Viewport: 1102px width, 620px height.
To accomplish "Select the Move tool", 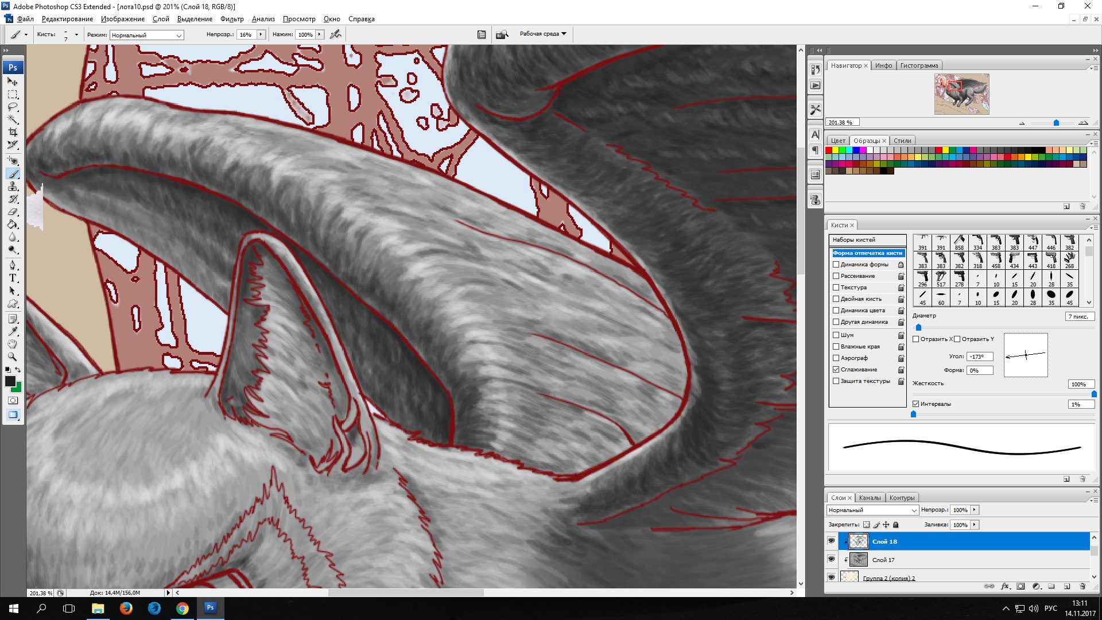I will click(13, 82).
